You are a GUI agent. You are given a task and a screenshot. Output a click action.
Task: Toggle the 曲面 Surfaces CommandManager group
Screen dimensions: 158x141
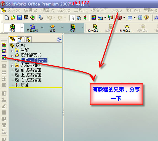pyautogui.click(x=52, y=28)
